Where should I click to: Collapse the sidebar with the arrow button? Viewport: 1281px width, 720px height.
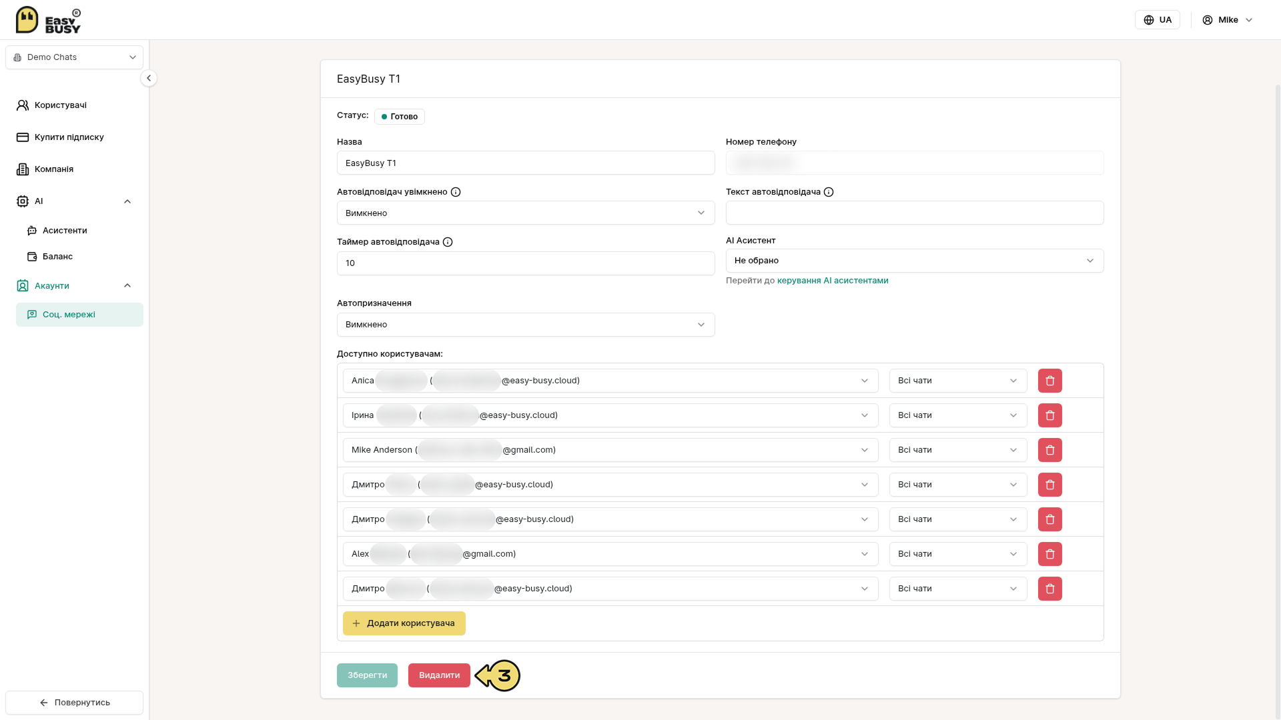point(149,78)
